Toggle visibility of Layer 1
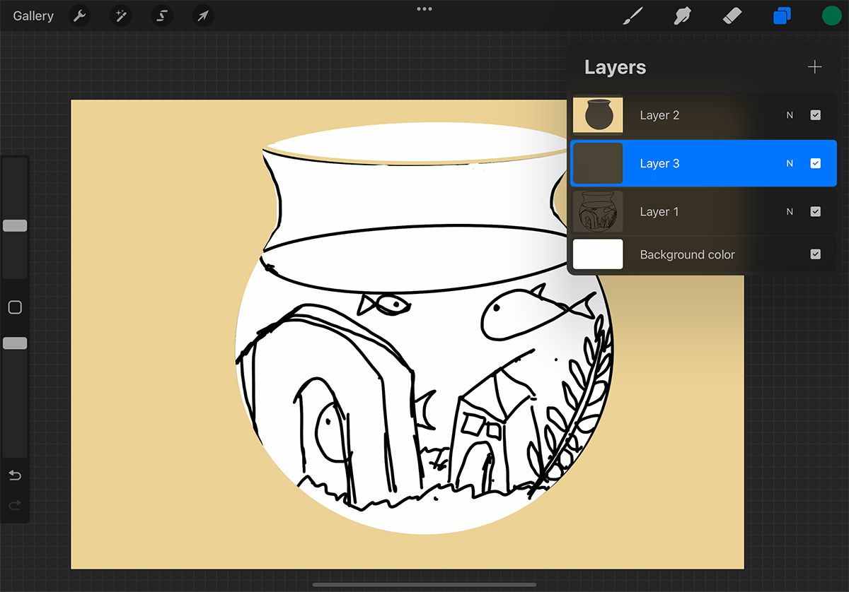 pos(816,211)
